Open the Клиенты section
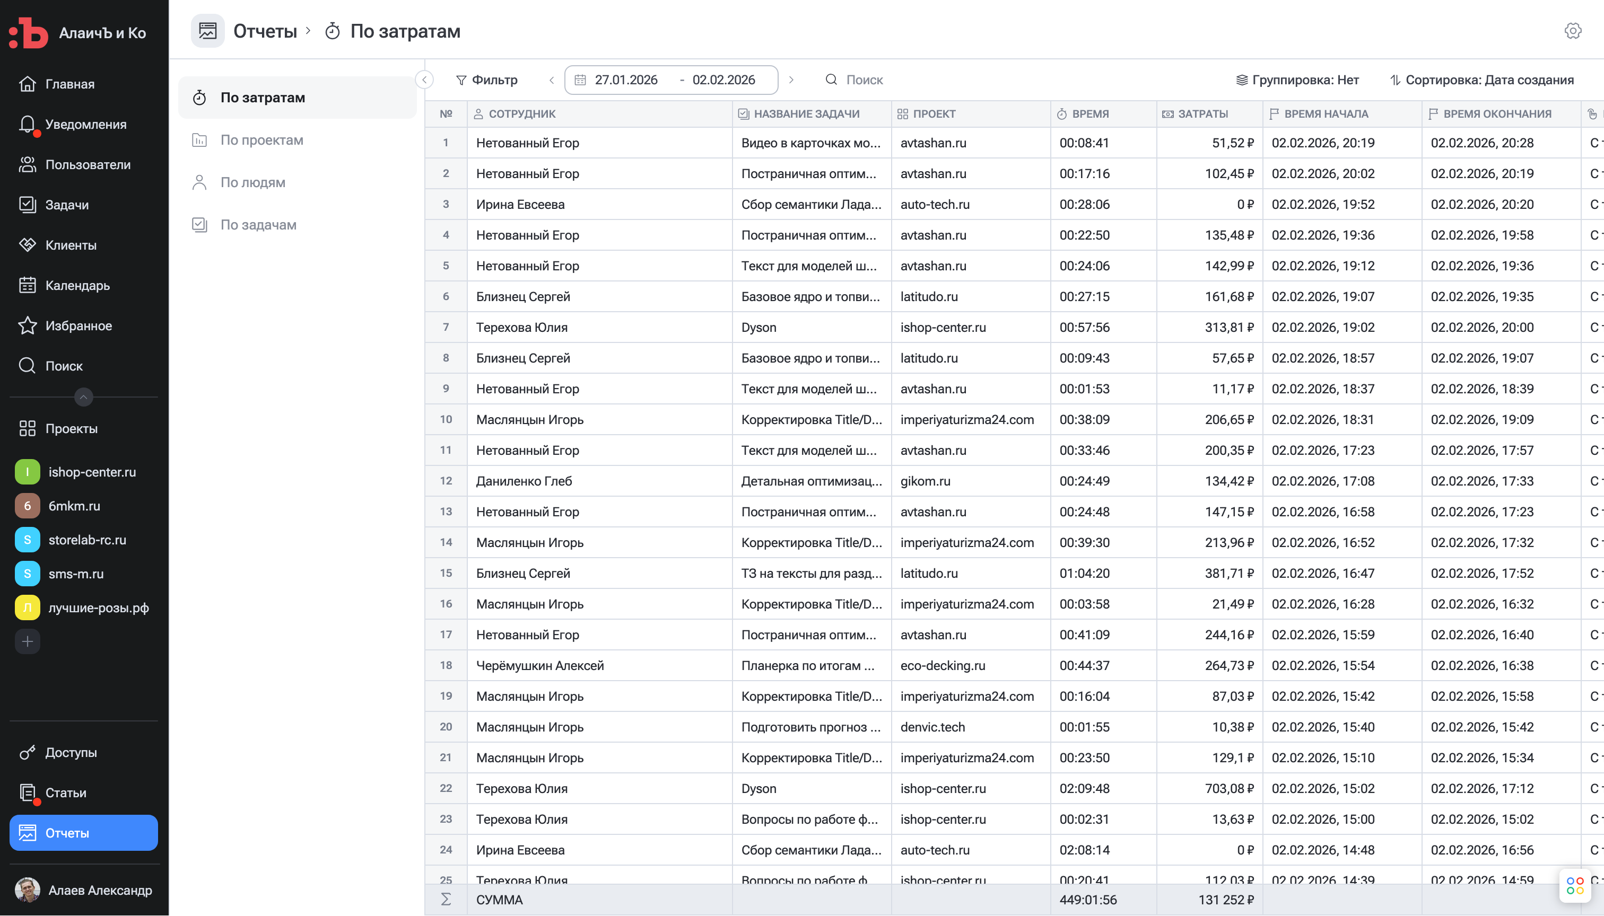The width and height of the screenshot is (1604, 916). tap(70, 245)
